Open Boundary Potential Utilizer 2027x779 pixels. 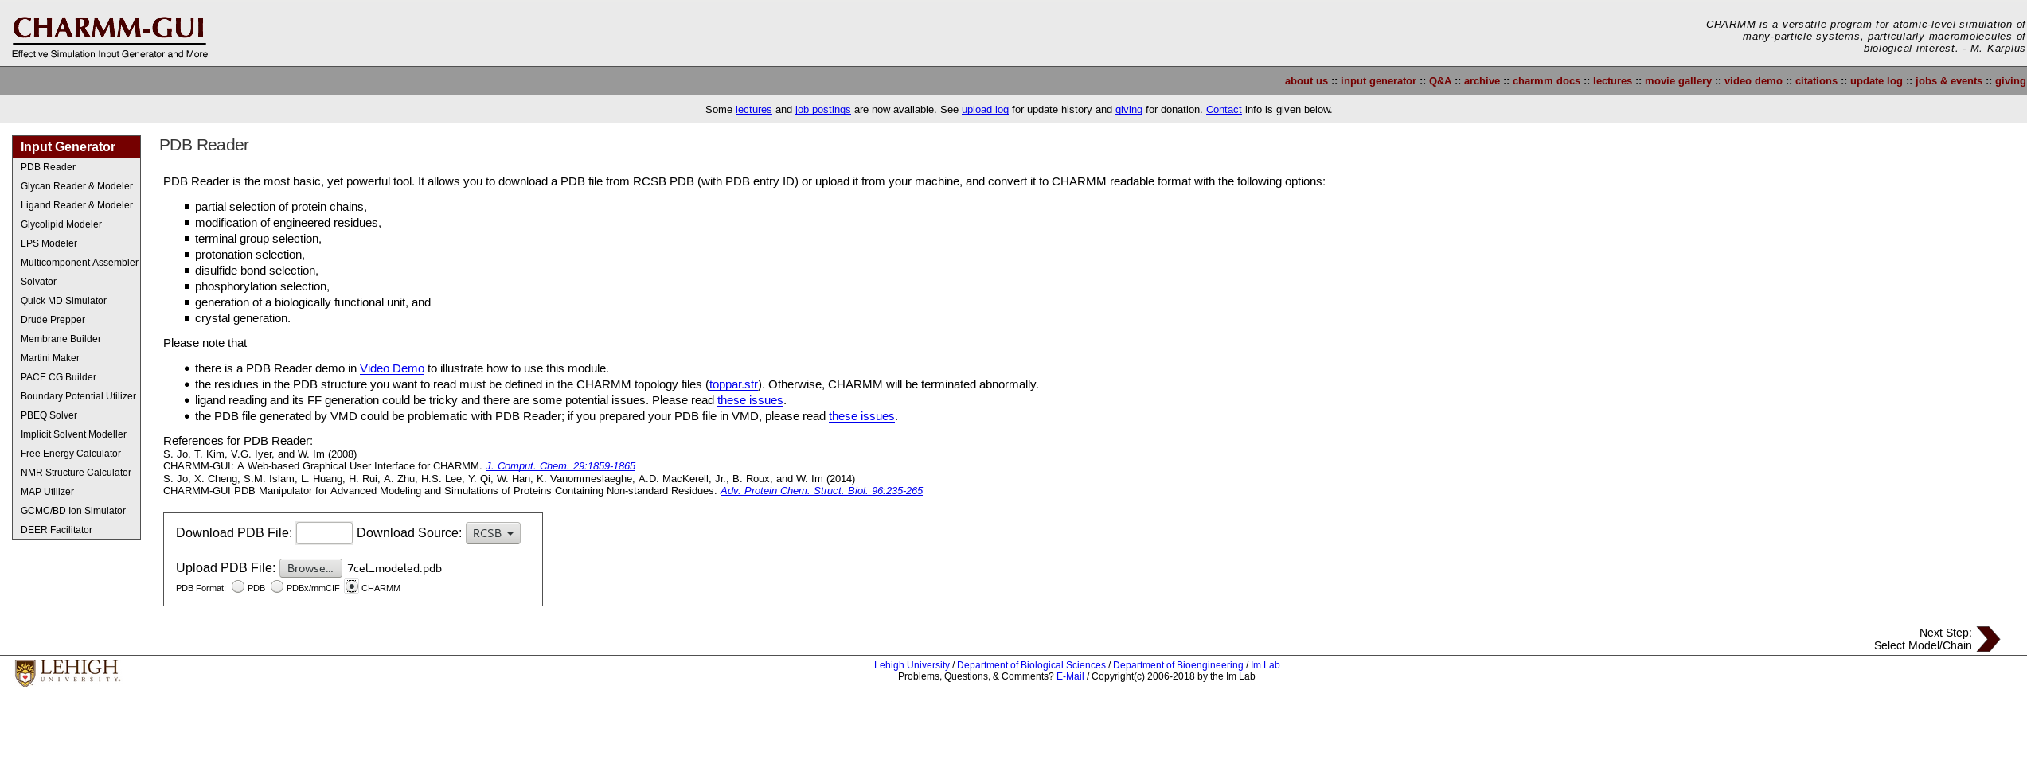(78, 396)
